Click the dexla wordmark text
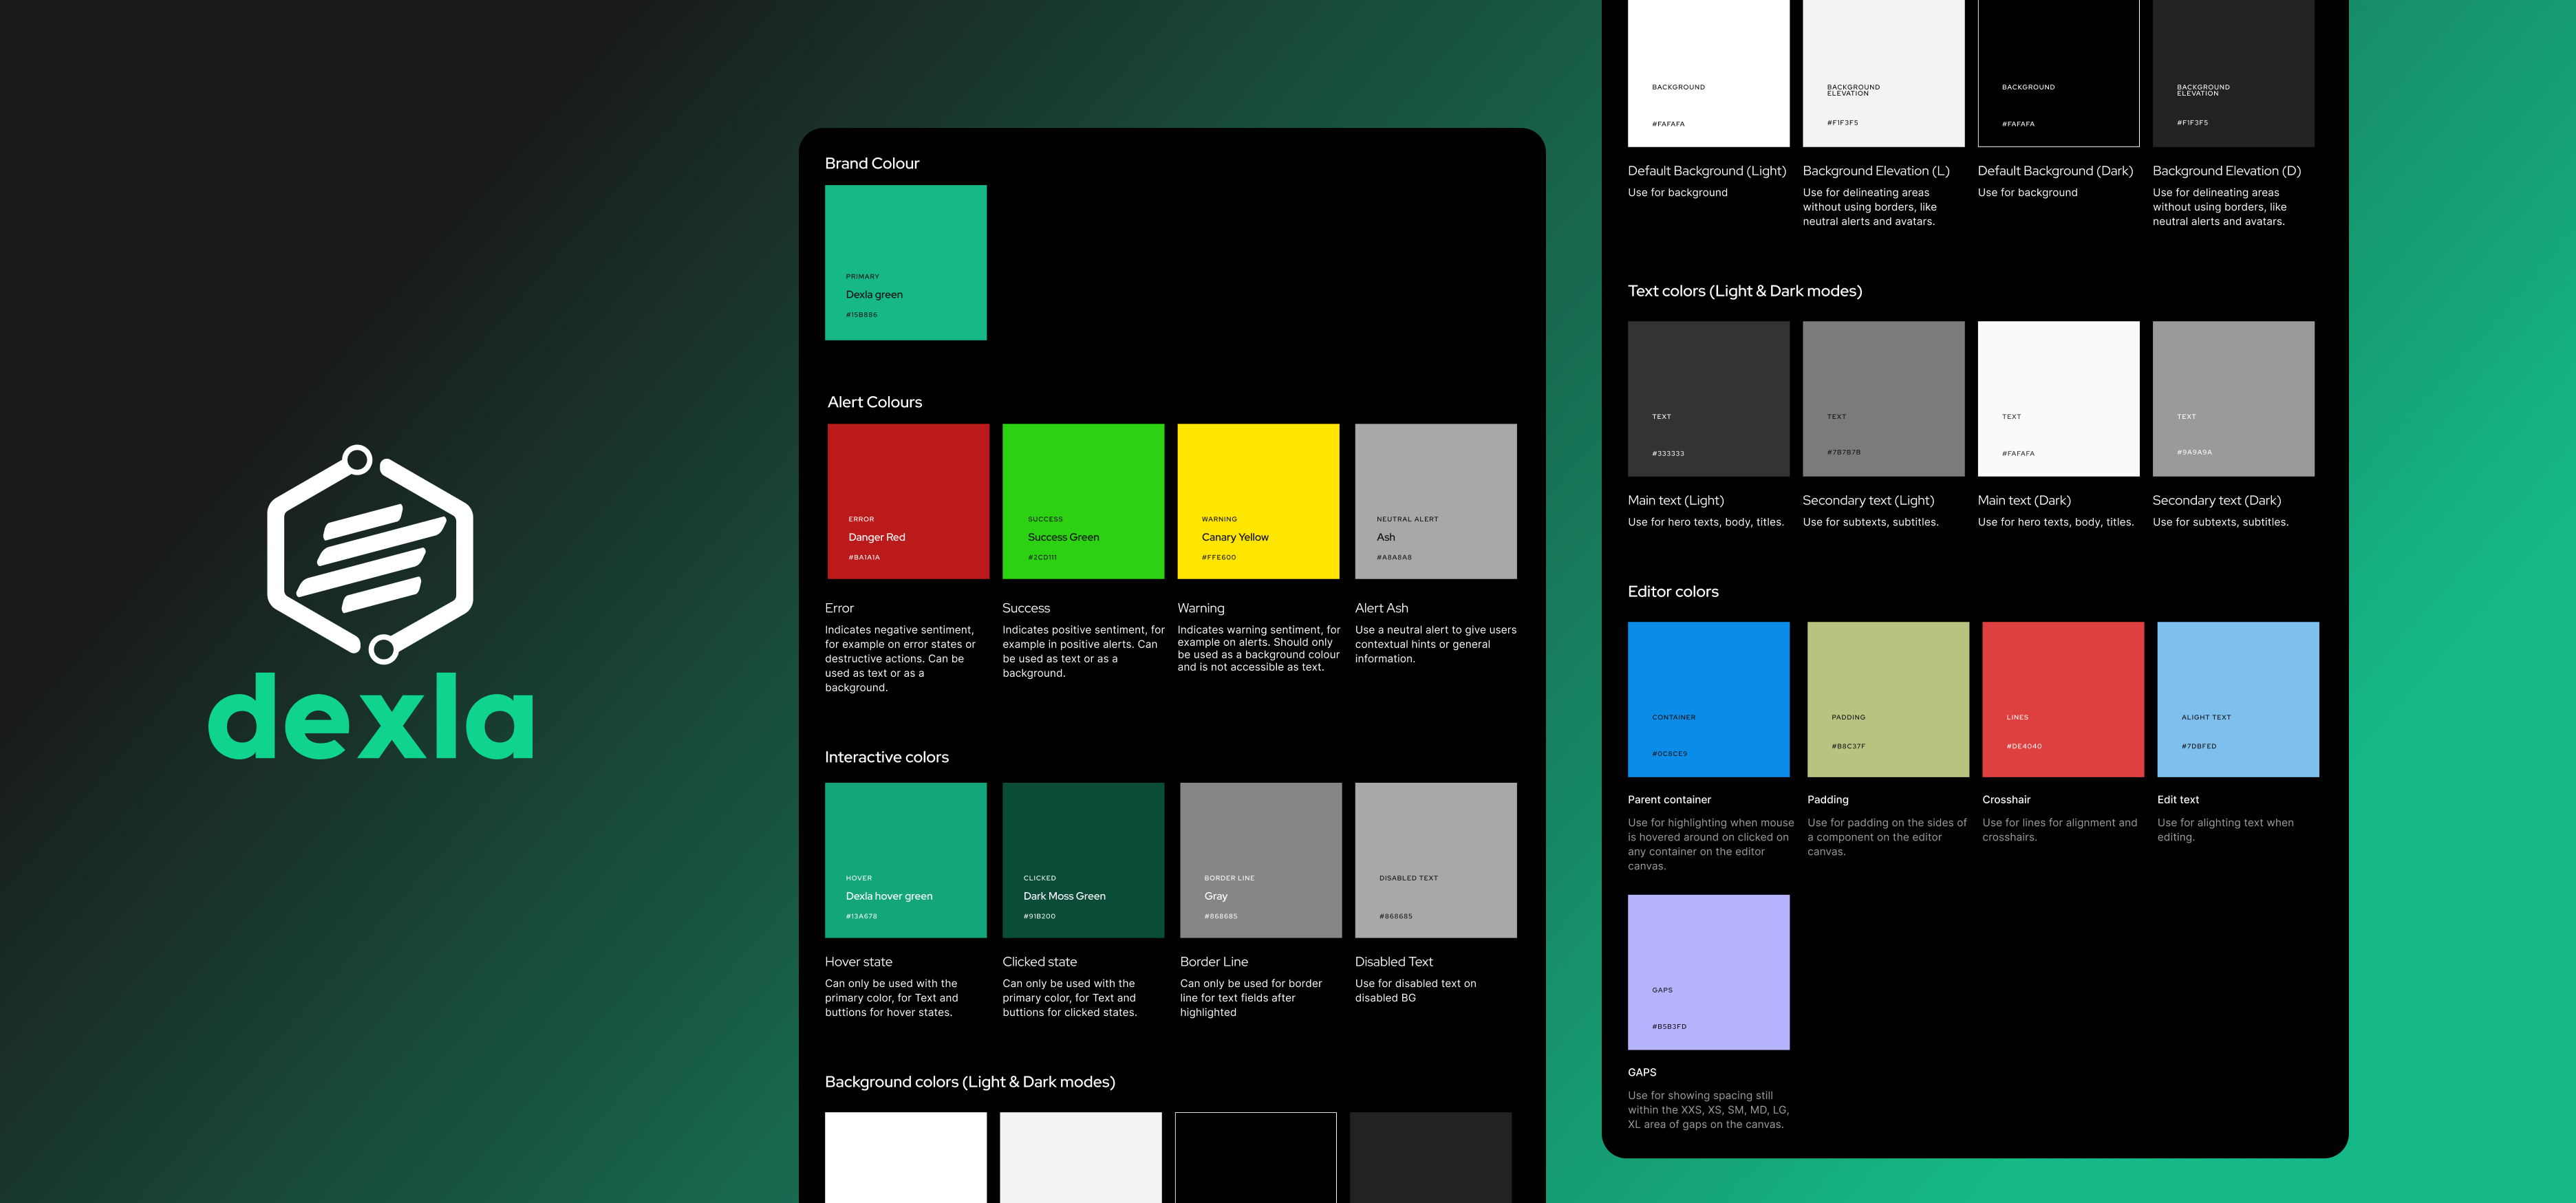2576x1203 pixels. tap(370, 716)
